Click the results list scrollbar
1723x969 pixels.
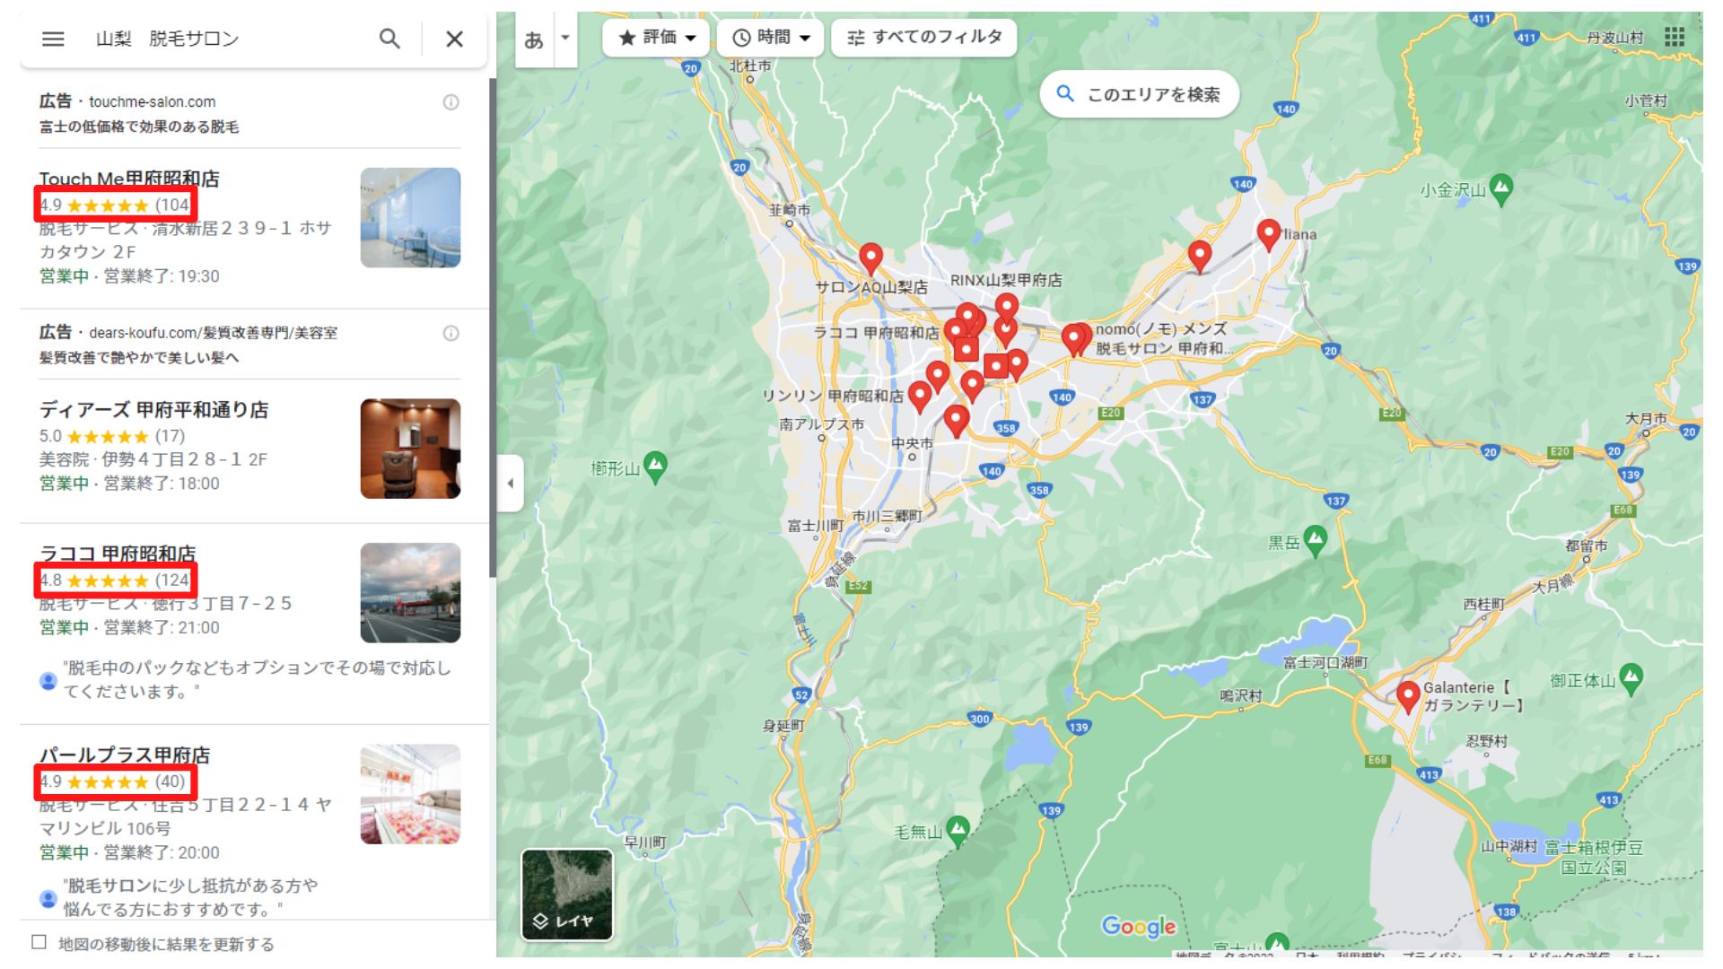pyautogui.click(x=492, y=327)
